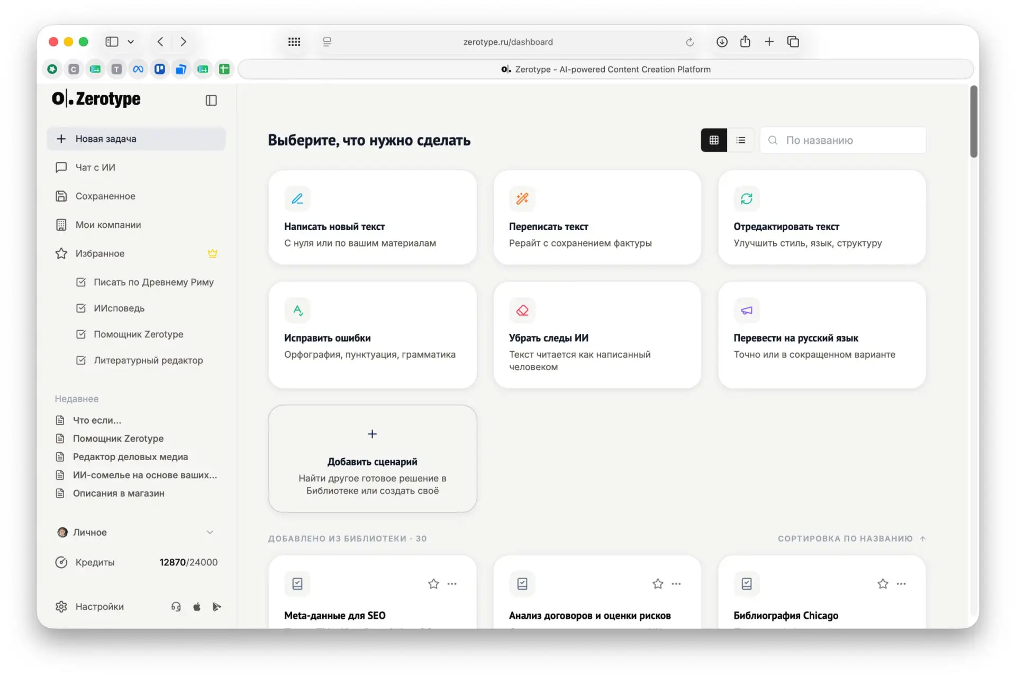Click the wand icon on Переписать текст
The image size is (1016, 677).
click(x=522, y=199)
